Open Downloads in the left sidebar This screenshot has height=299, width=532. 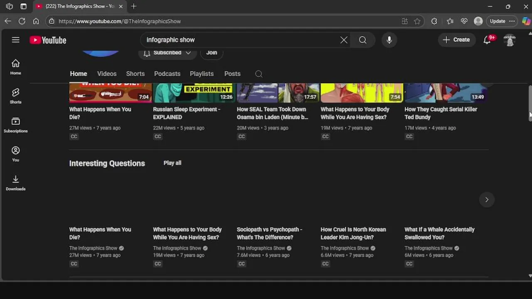click(15, 183)
